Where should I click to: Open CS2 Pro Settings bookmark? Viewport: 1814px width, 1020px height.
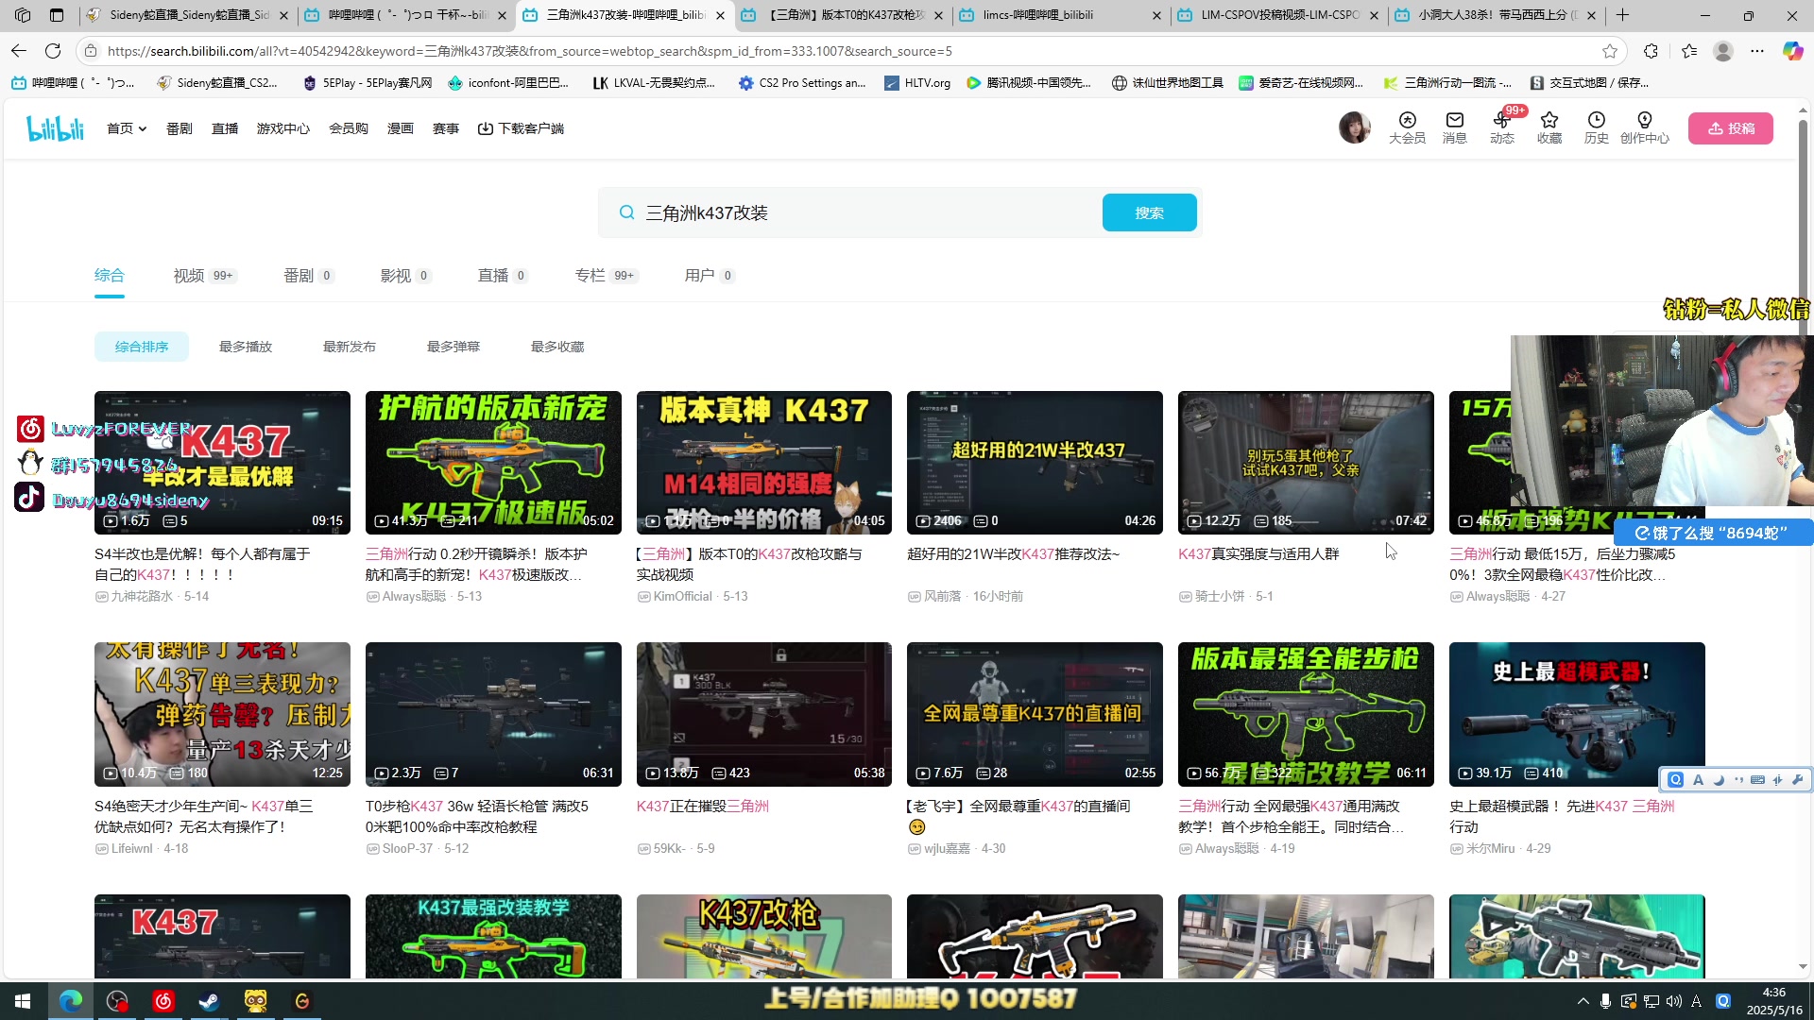click(x=802, y=83)
